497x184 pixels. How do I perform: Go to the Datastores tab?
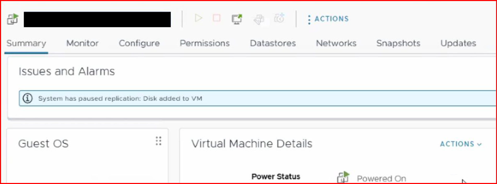(x=273, y=43)
